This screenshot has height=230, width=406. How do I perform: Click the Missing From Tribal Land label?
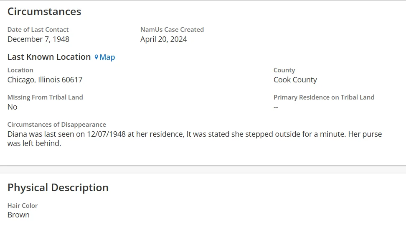tap(45, 97)
